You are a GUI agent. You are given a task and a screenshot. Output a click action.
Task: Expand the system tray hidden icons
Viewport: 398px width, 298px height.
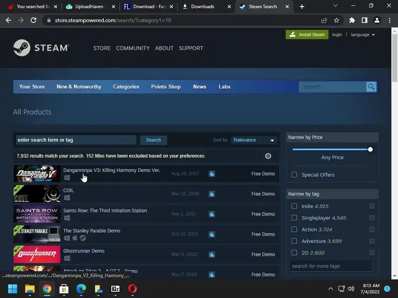click(330, 289)
